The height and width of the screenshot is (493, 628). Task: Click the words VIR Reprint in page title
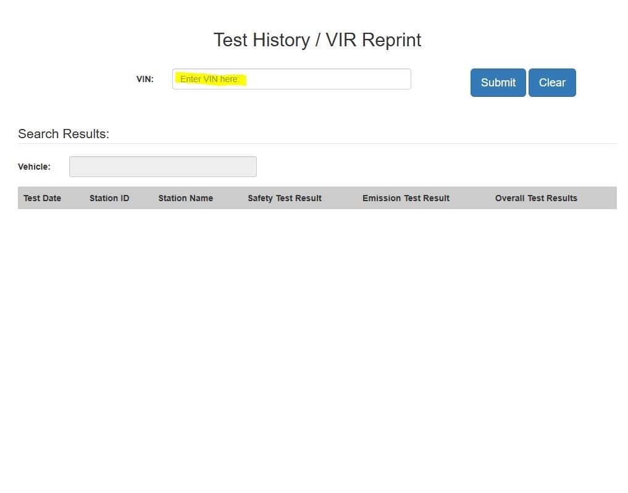click(x=374, y=40)
